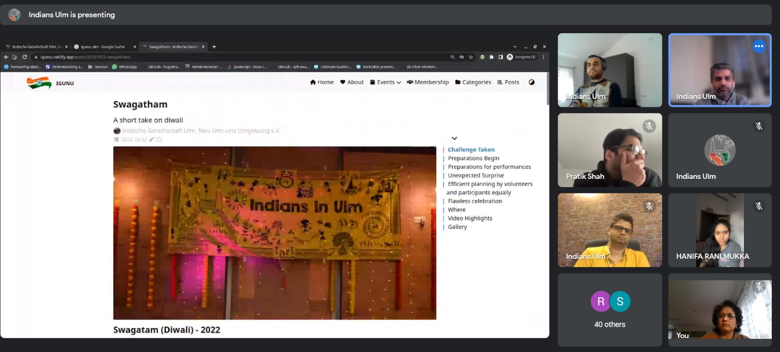This screenshot has width=780, height=352.
Task: Jump to Gallery section
Action: (x=457, y=227)
